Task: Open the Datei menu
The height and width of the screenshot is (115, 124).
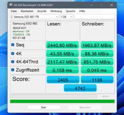Action: click(14, 11)
